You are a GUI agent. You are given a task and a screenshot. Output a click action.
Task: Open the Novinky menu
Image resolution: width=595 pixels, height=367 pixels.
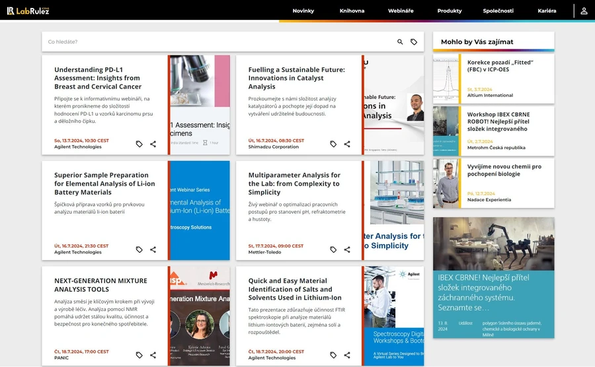click(x=303, y=11)
